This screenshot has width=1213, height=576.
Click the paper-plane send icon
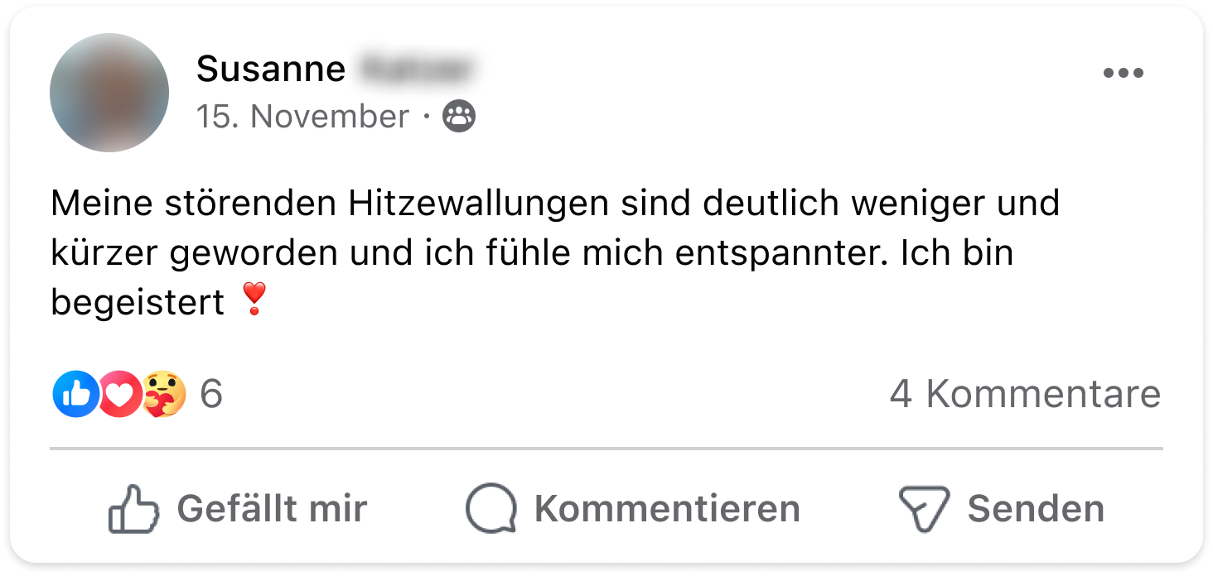tap(924, 508)
